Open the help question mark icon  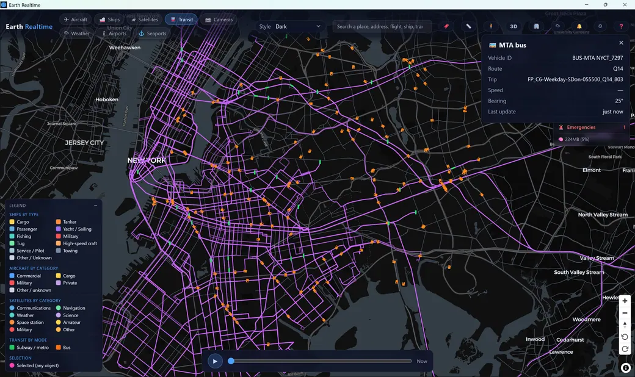coord(621,26)
